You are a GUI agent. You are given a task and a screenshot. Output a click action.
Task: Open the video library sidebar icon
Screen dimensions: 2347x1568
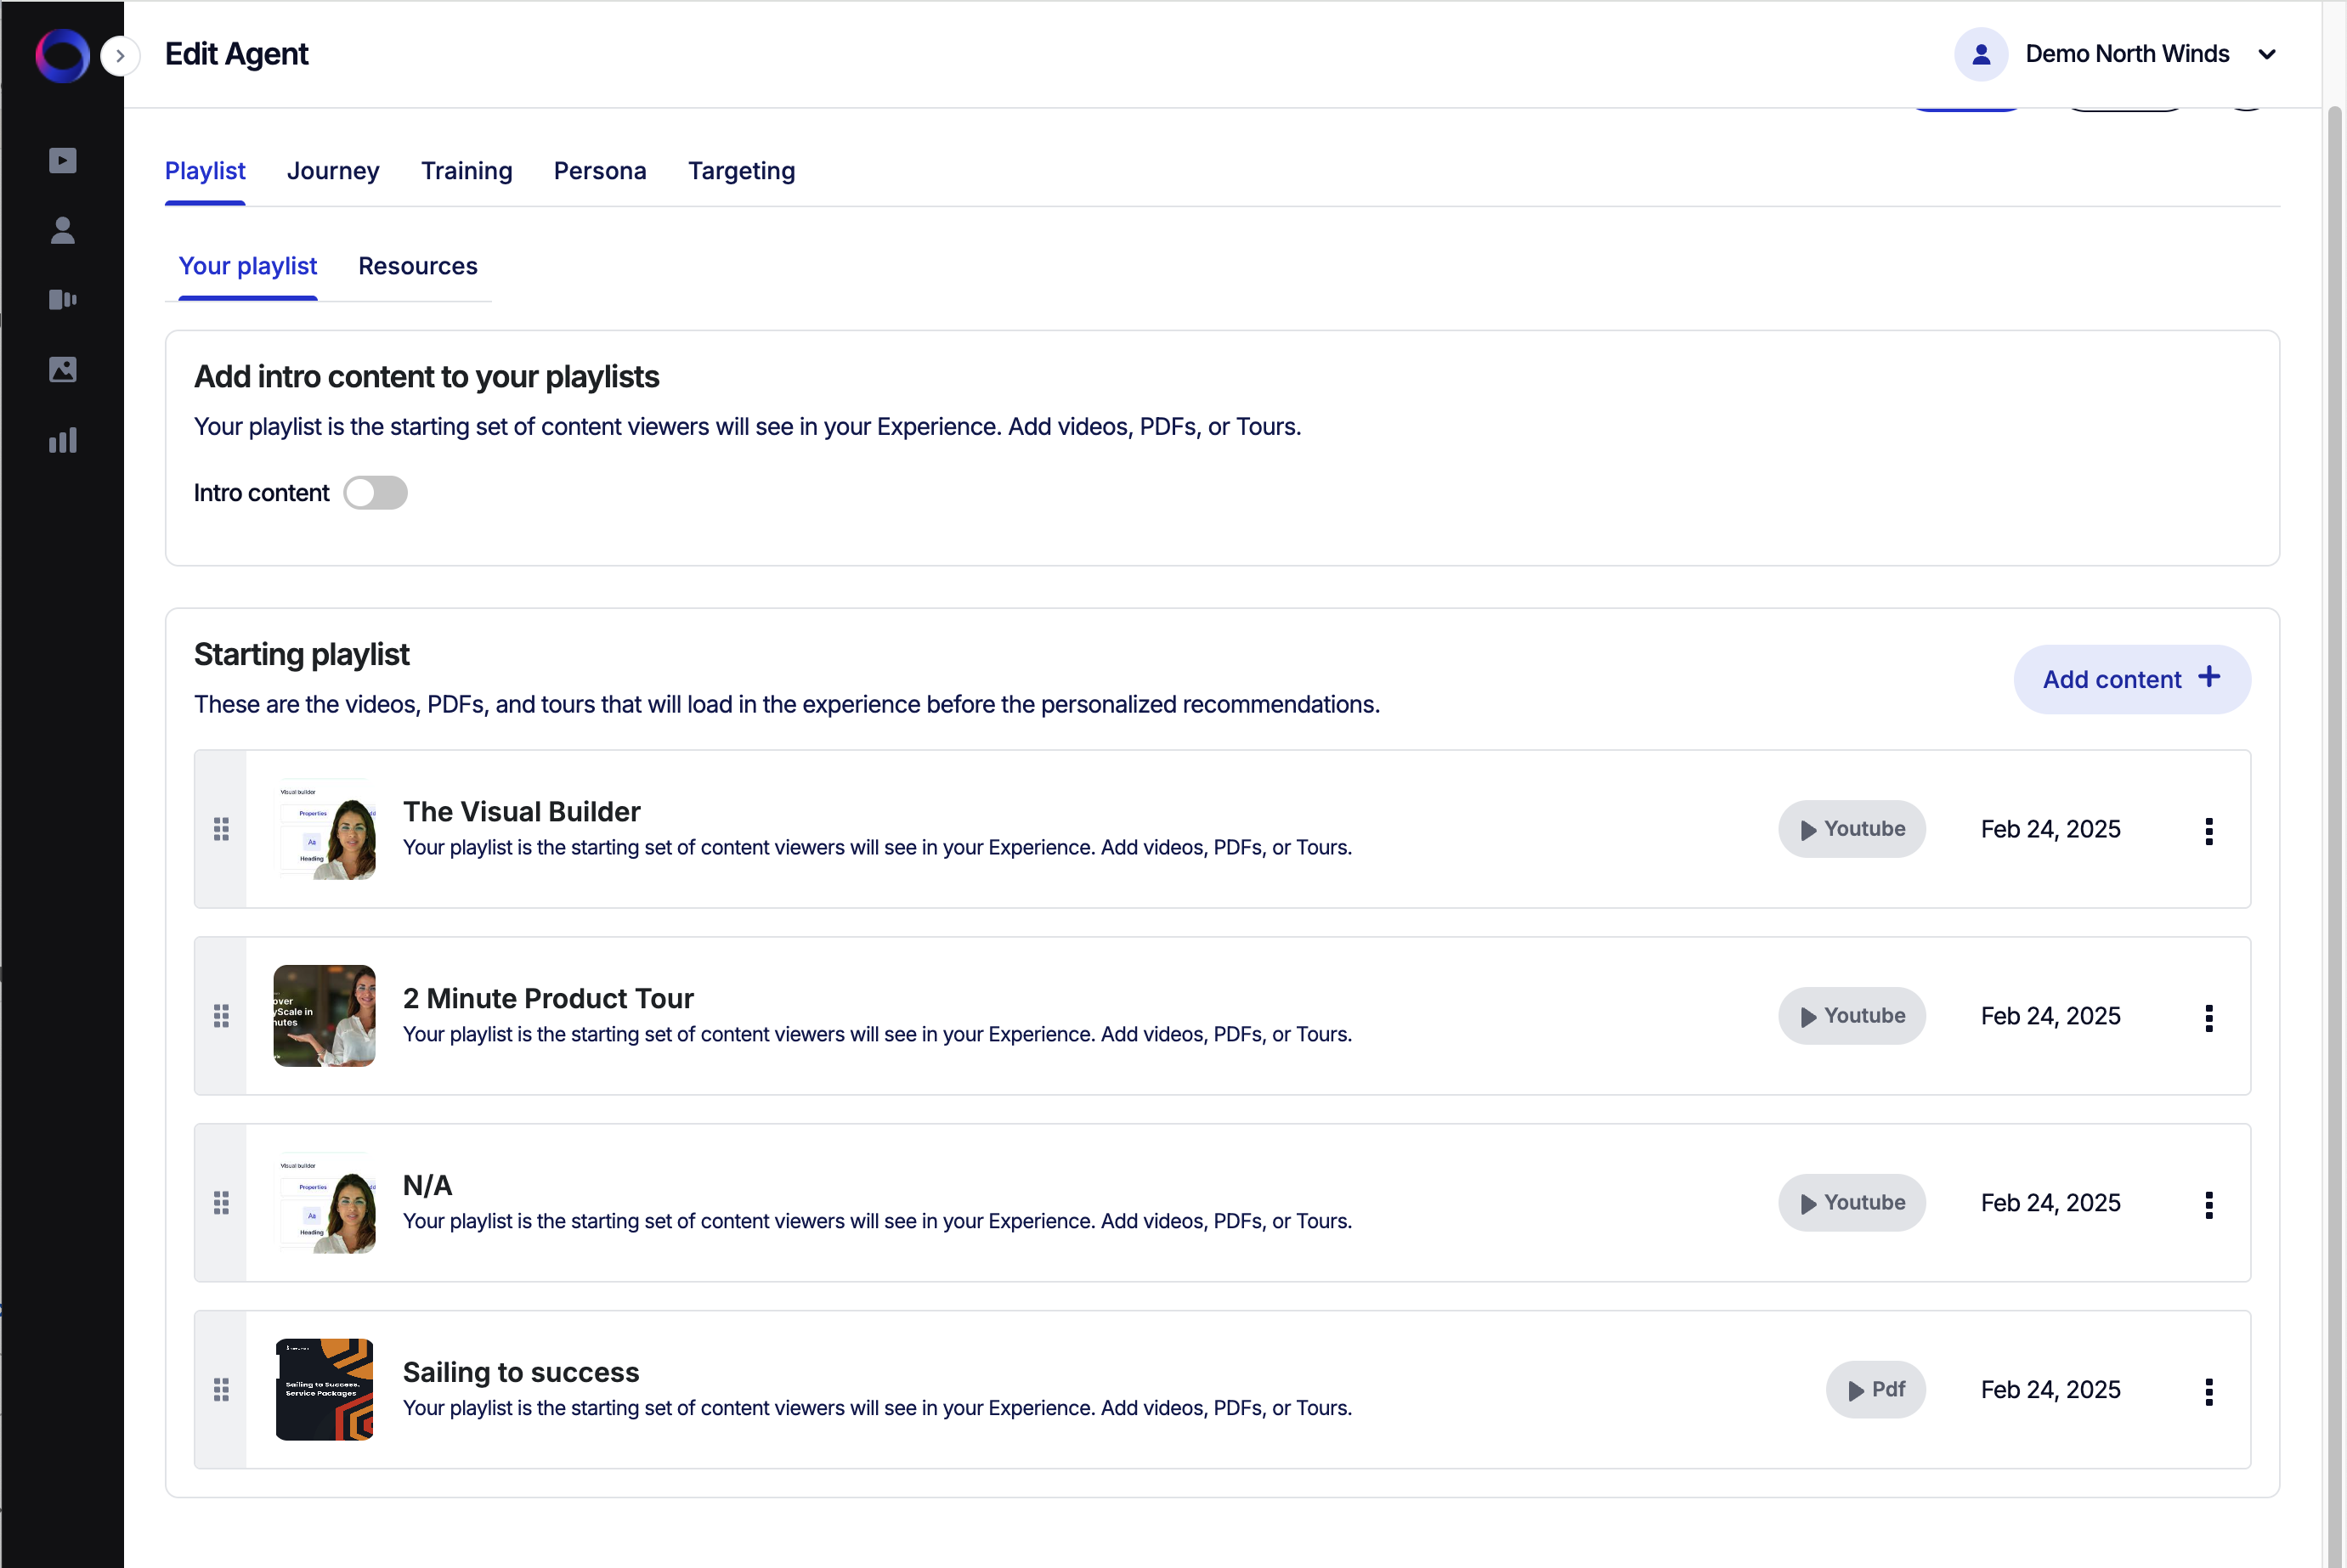point(62,160)
